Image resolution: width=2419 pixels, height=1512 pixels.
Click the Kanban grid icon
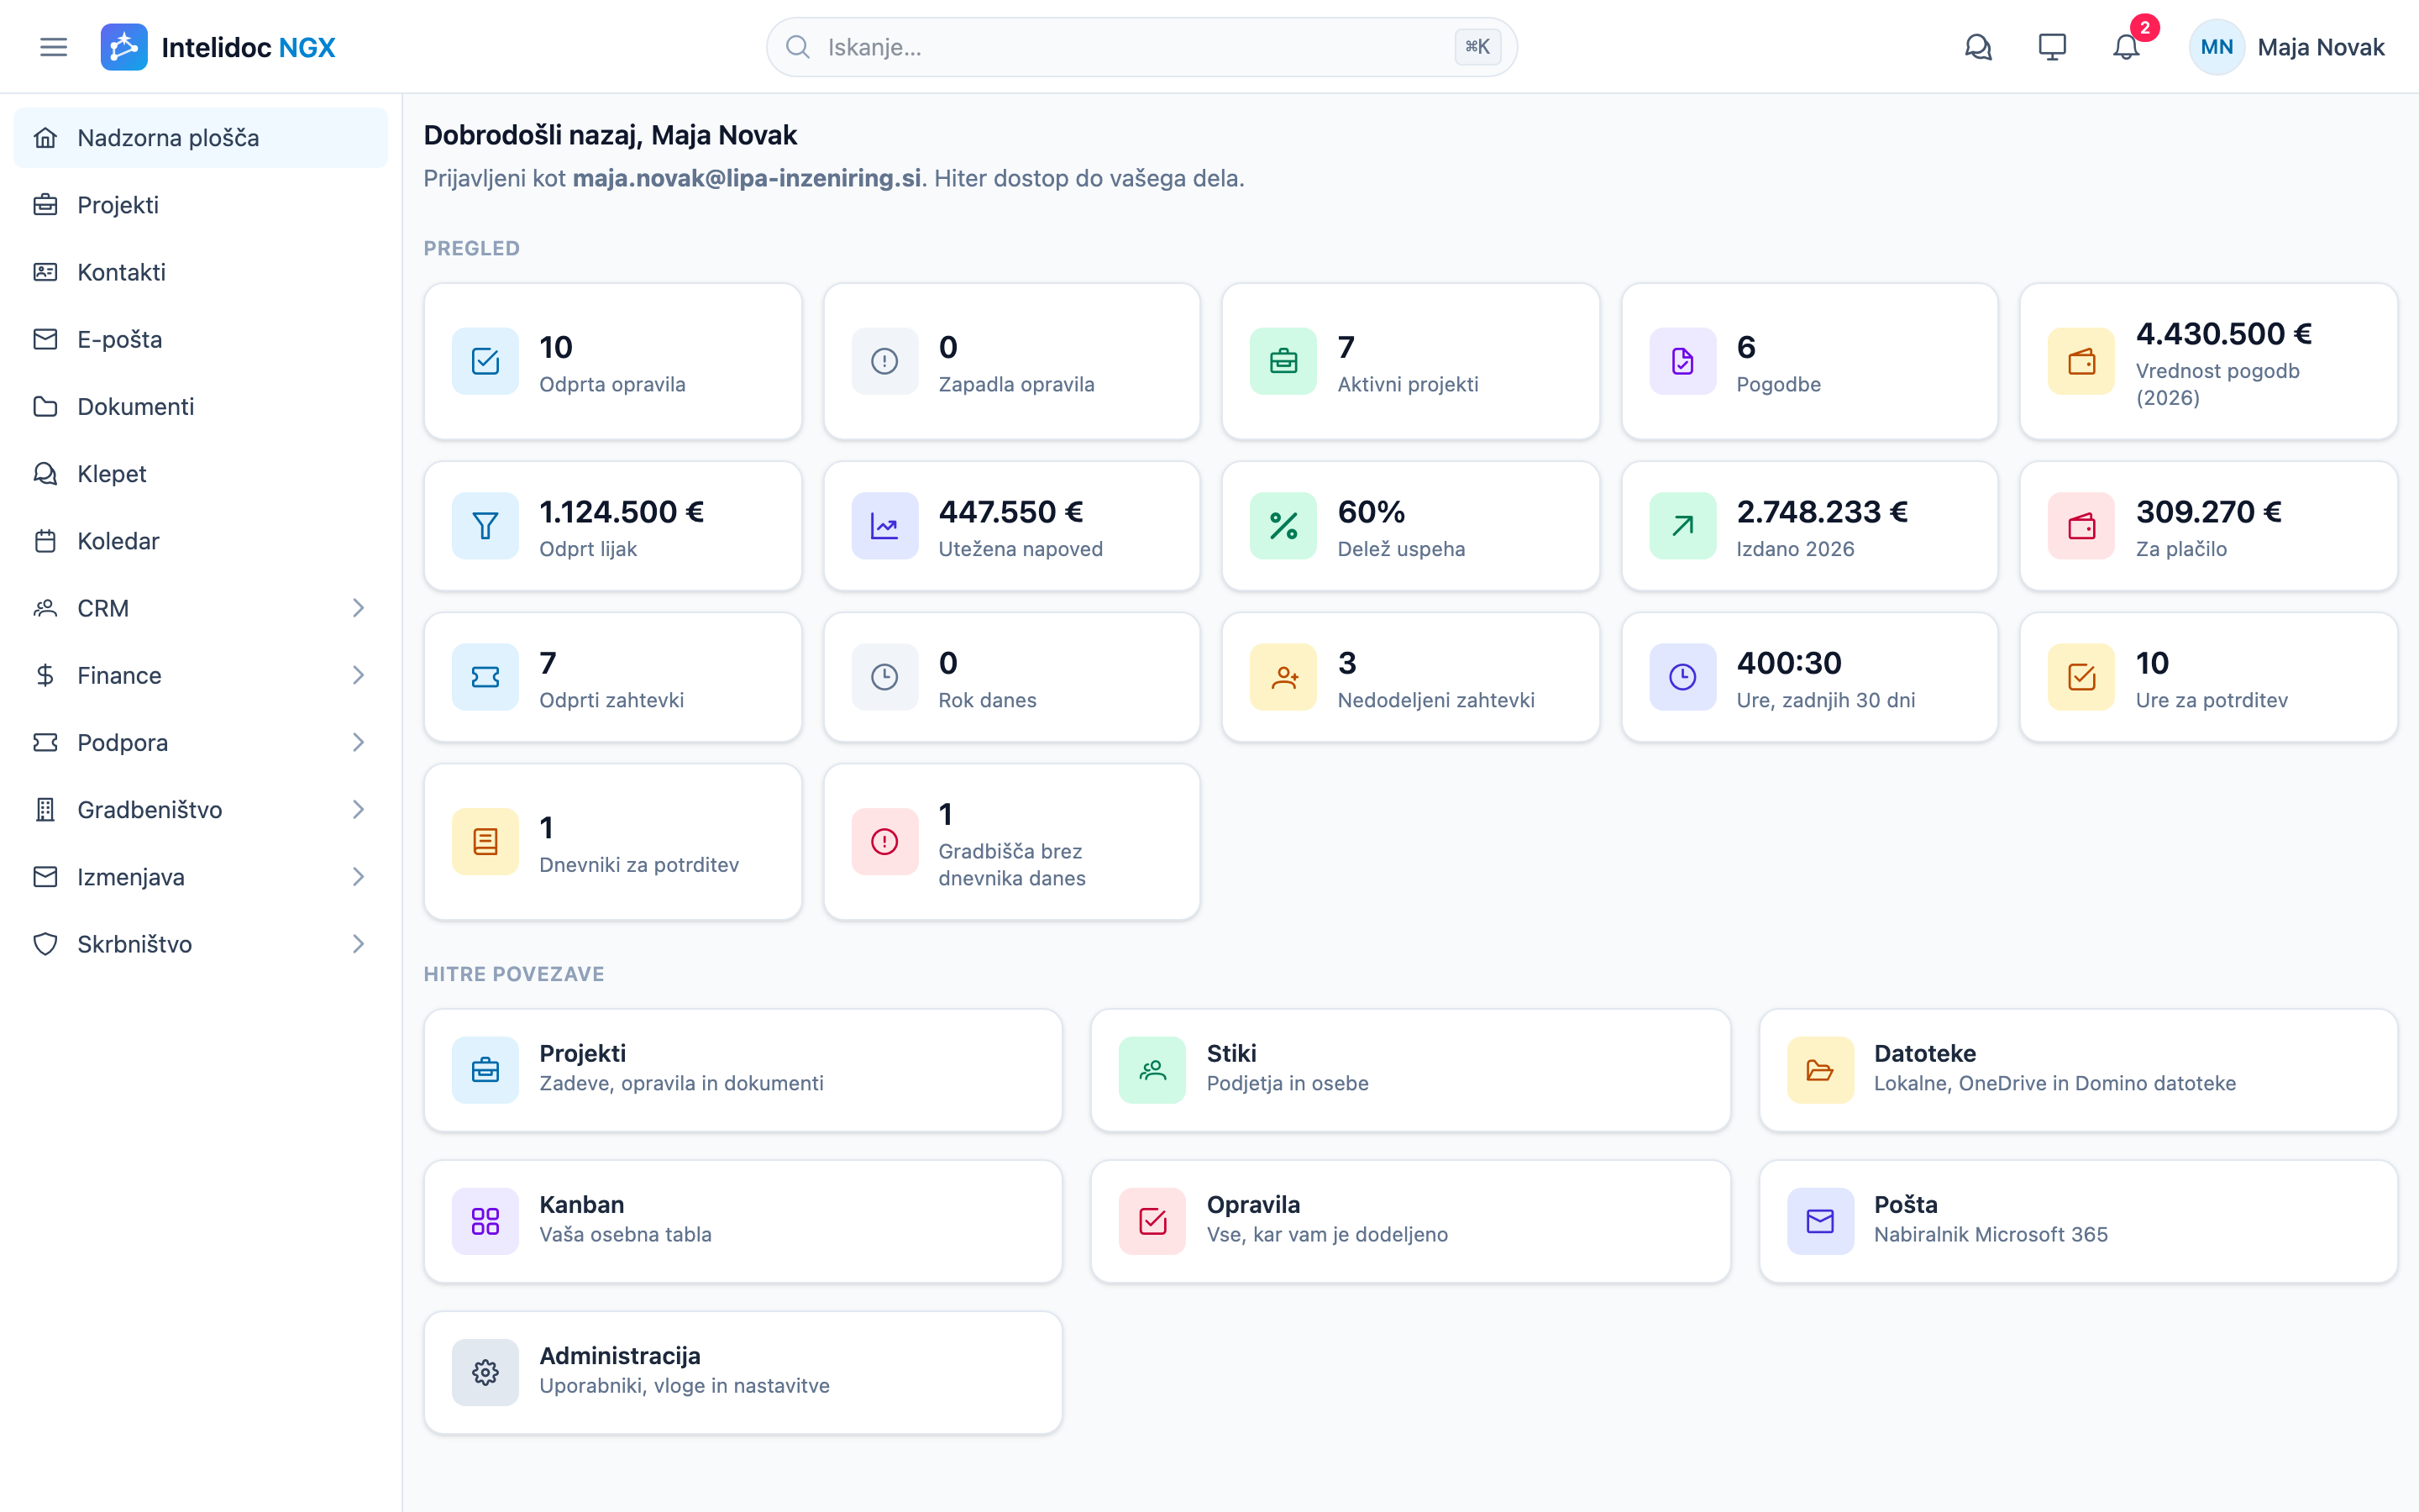(485, 1221)
